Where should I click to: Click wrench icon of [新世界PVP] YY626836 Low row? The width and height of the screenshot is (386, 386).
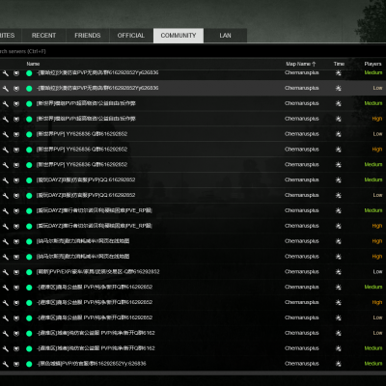tap(6, 134)
